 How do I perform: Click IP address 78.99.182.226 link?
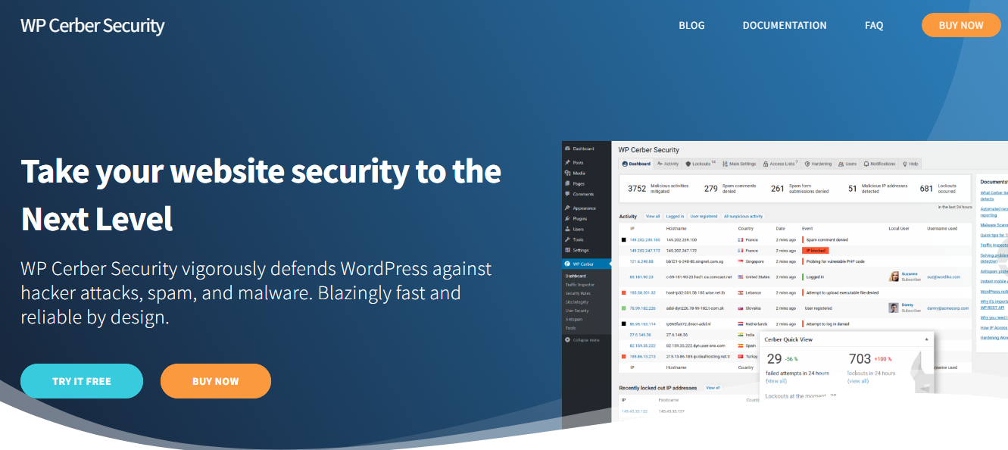(644, 308)
